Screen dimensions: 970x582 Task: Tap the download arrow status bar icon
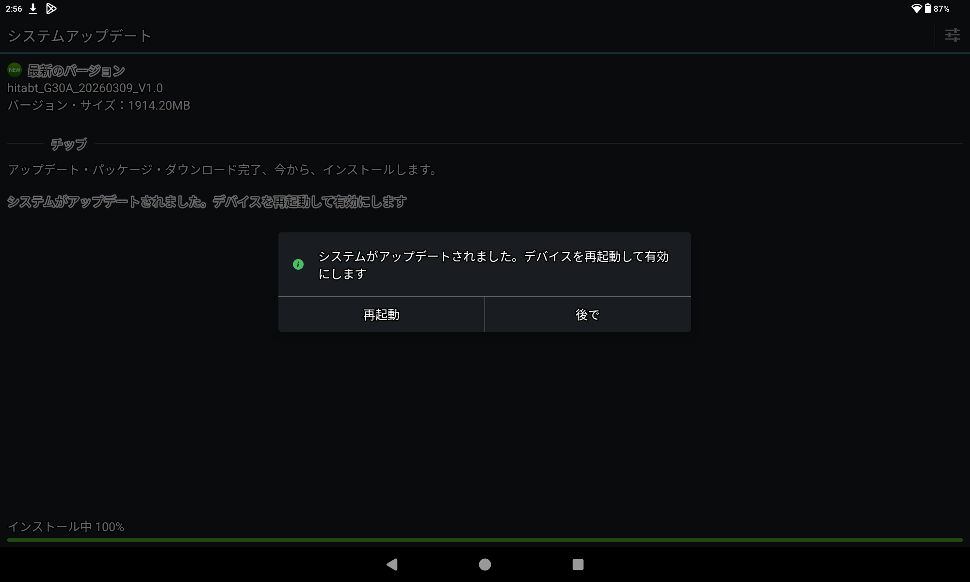(33, 9)
